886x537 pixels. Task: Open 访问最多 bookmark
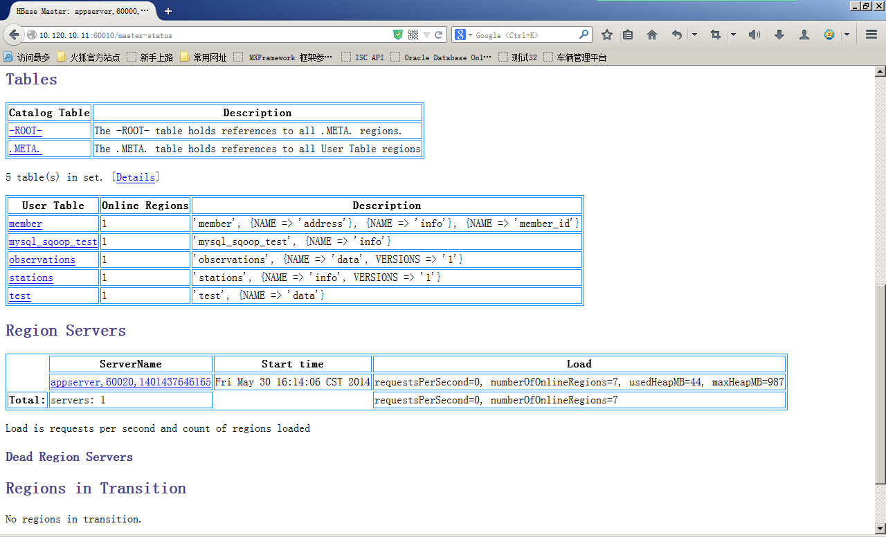(27, 57)
